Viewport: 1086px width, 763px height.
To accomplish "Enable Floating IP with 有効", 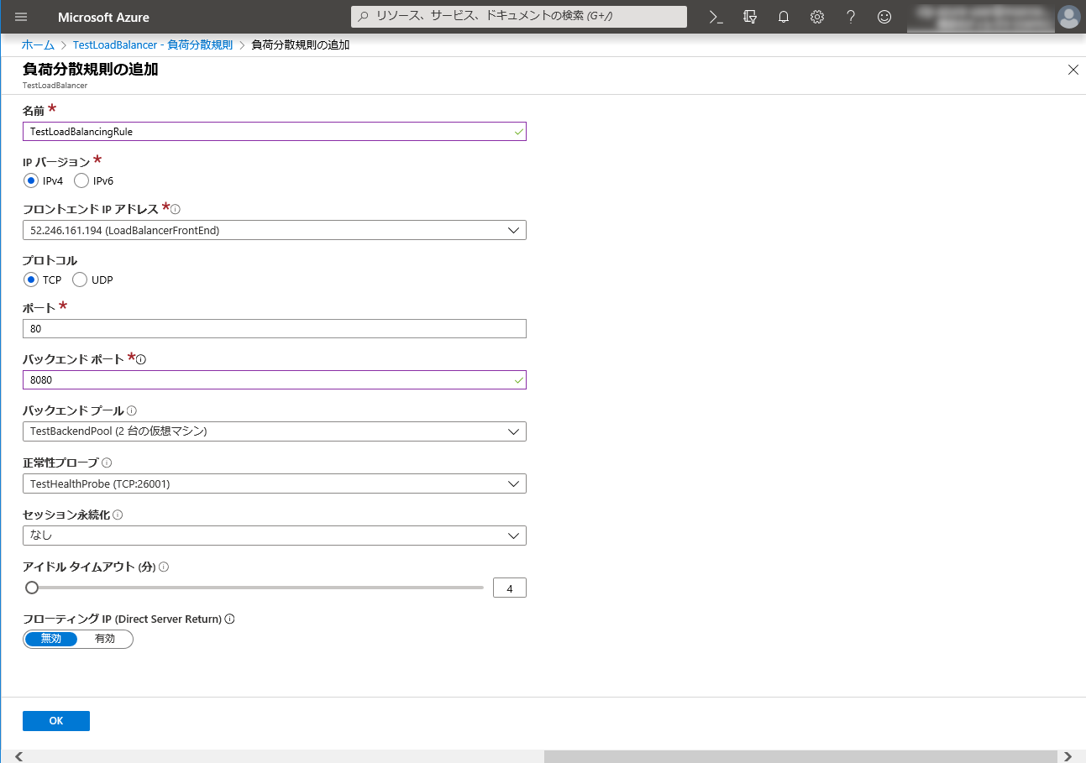I will pos(105,639).
